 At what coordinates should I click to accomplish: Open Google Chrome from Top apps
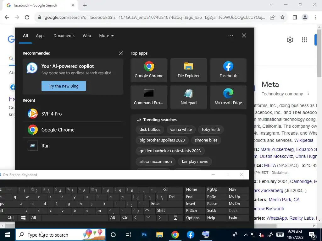(x=149, y=70)
